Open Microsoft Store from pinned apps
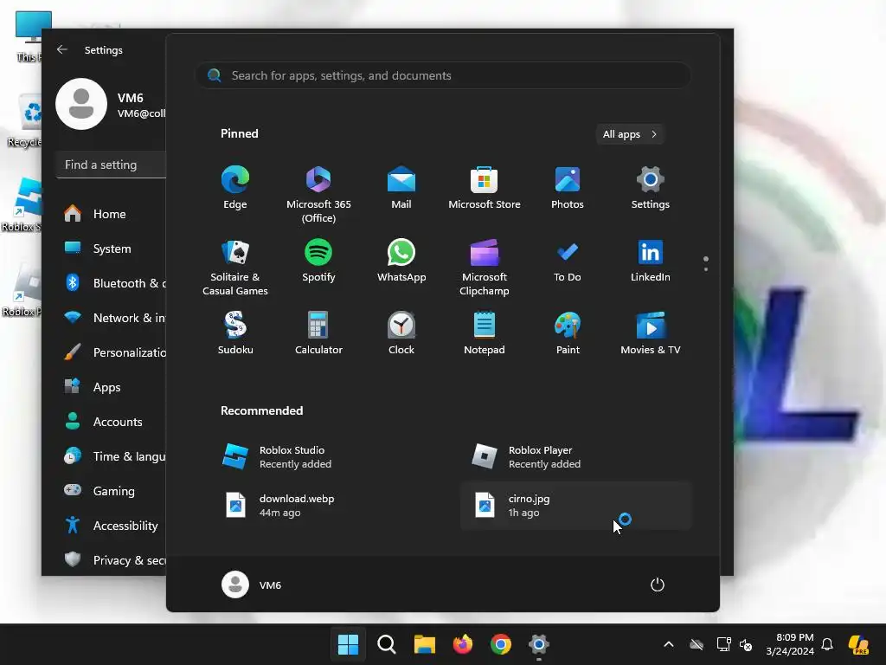Viewport: 886px width, 665px height. point(485,188)
